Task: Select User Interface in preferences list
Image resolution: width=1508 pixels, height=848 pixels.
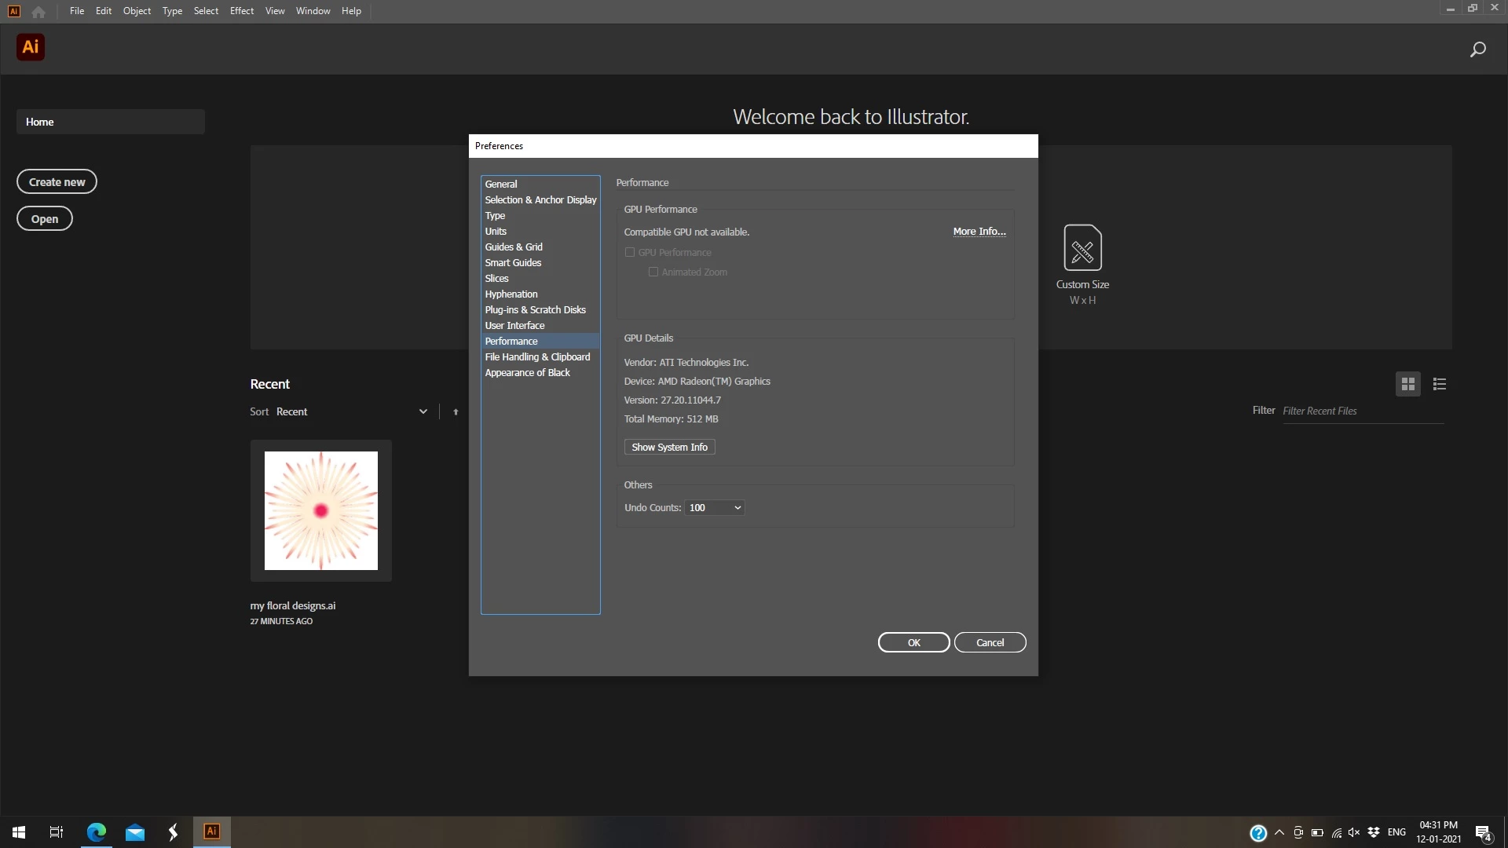Action: (514, 325)
